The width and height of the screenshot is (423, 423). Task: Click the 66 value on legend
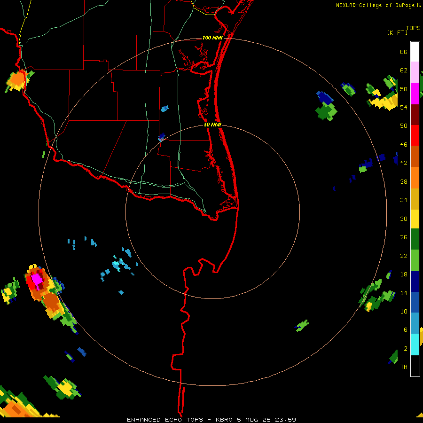point(404,52)
